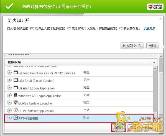The image size is (166, 136).
Task: Expand Generic Host Process for Win32 Services row
Action: (9, 73)
